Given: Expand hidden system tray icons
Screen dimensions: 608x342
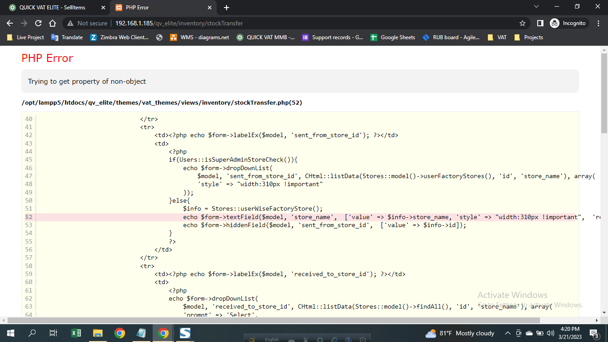Looking at the screenshot, I should (507, 333).
